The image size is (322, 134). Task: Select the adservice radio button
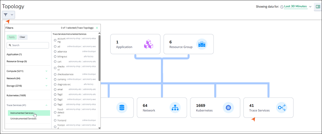(55, 51)
